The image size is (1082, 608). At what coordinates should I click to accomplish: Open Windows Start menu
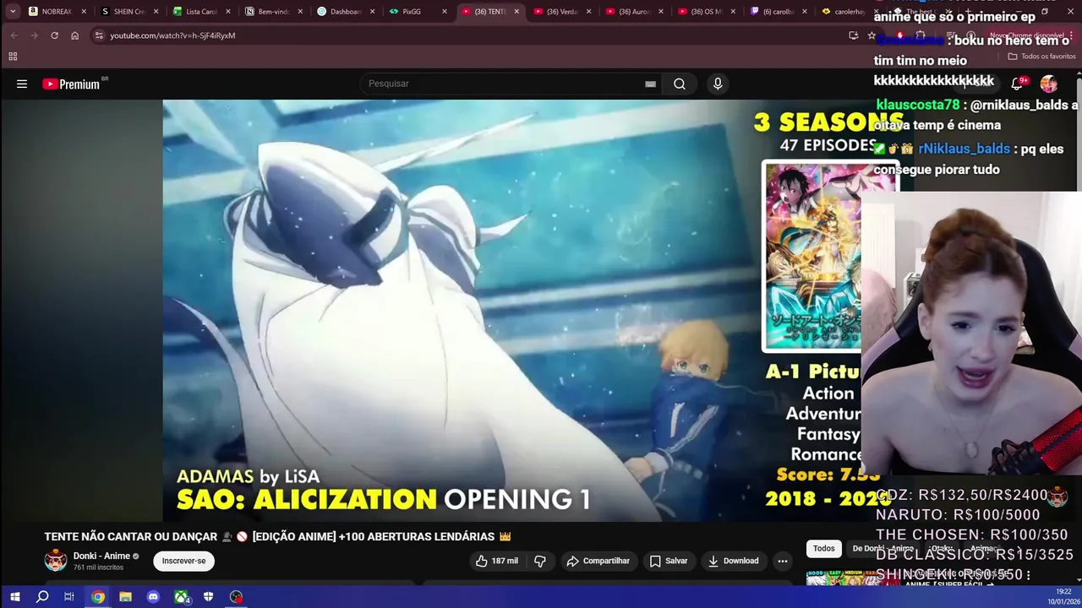pos(14,597)
